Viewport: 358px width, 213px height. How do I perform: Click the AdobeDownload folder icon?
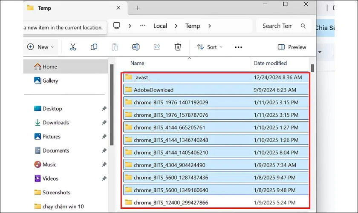coord(129,90)
